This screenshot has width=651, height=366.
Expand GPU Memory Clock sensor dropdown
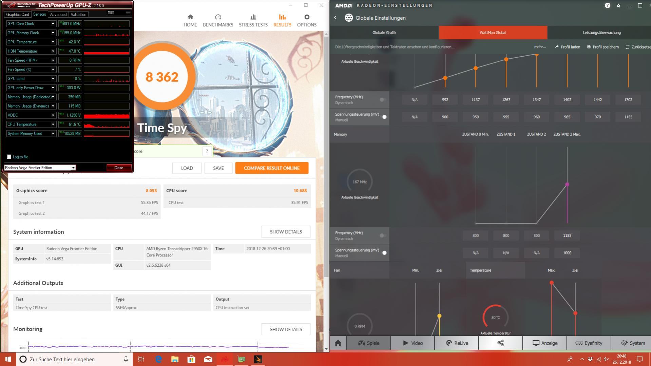[53, 33]
